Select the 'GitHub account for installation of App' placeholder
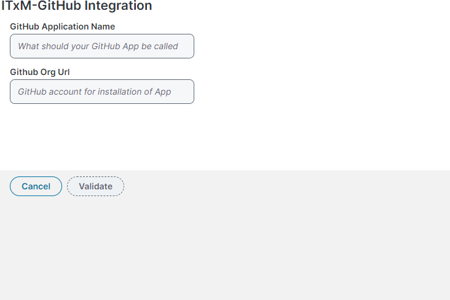Viewport: 450px width, 300px height. pos(94,92)
